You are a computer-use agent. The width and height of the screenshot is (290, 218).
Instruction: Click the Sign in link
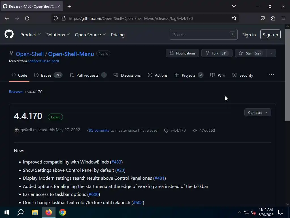tap(249, 35)
